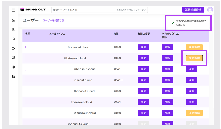Open the hamburger menu
Viewport: 221px width, 129px height.
(13, 10)
